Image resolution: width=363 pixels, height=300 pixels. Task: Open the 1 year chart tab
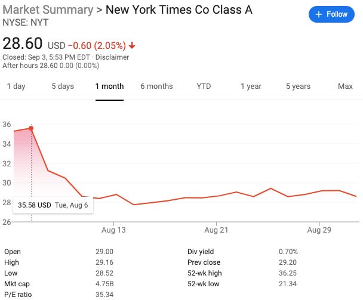pyautogui.click(x=251, y=86)
